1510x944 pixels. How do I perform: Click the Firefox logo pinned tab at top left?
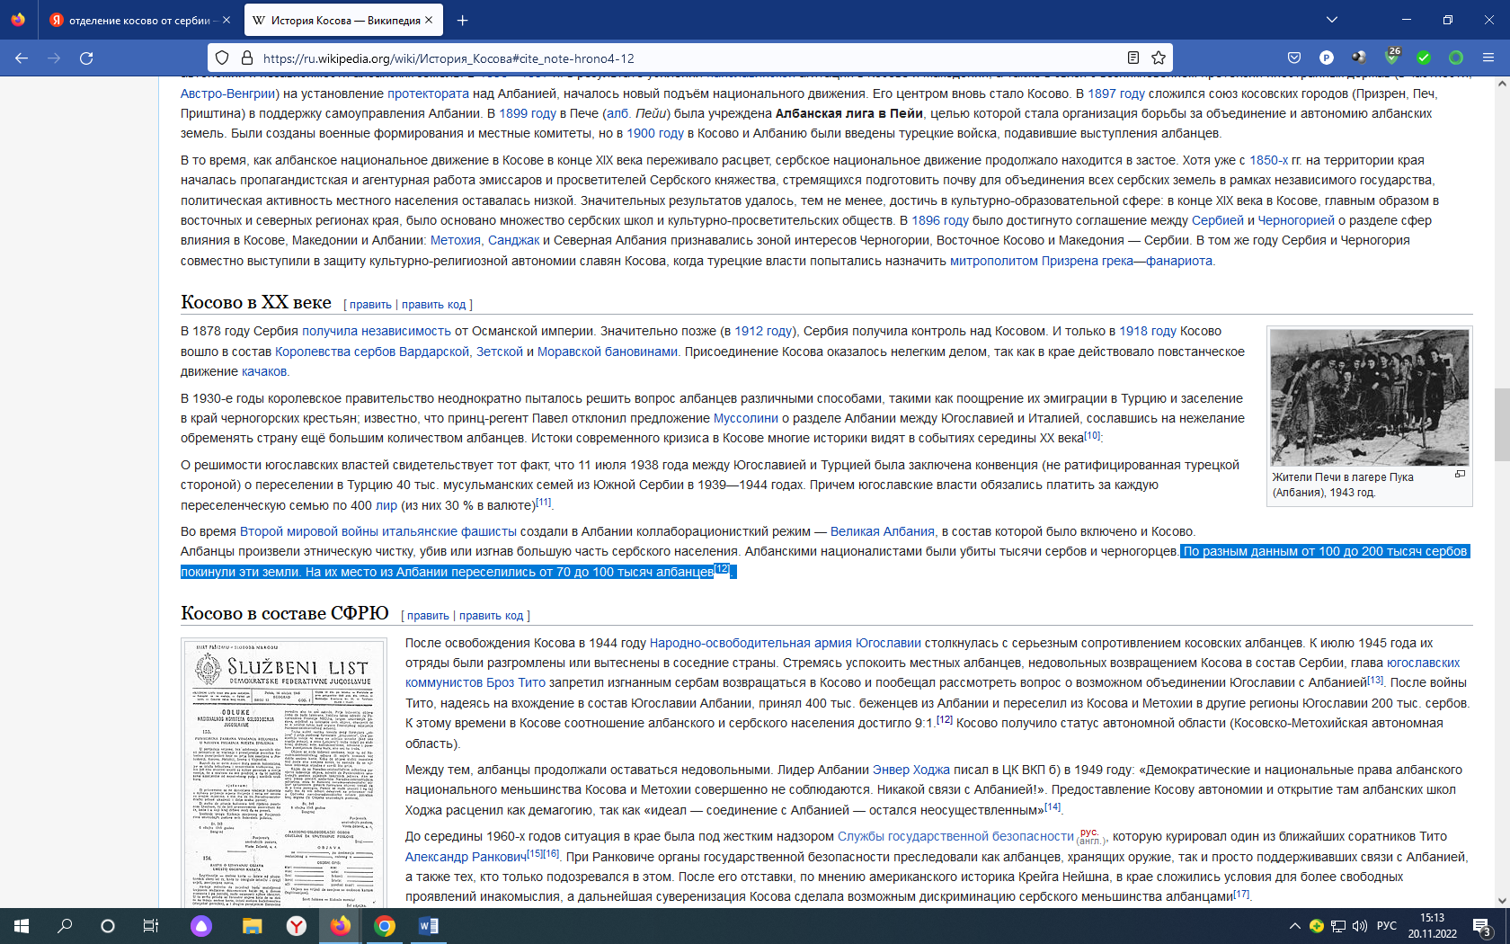point(18,20)
